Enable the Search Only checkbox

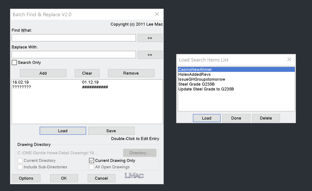point(15,62)
